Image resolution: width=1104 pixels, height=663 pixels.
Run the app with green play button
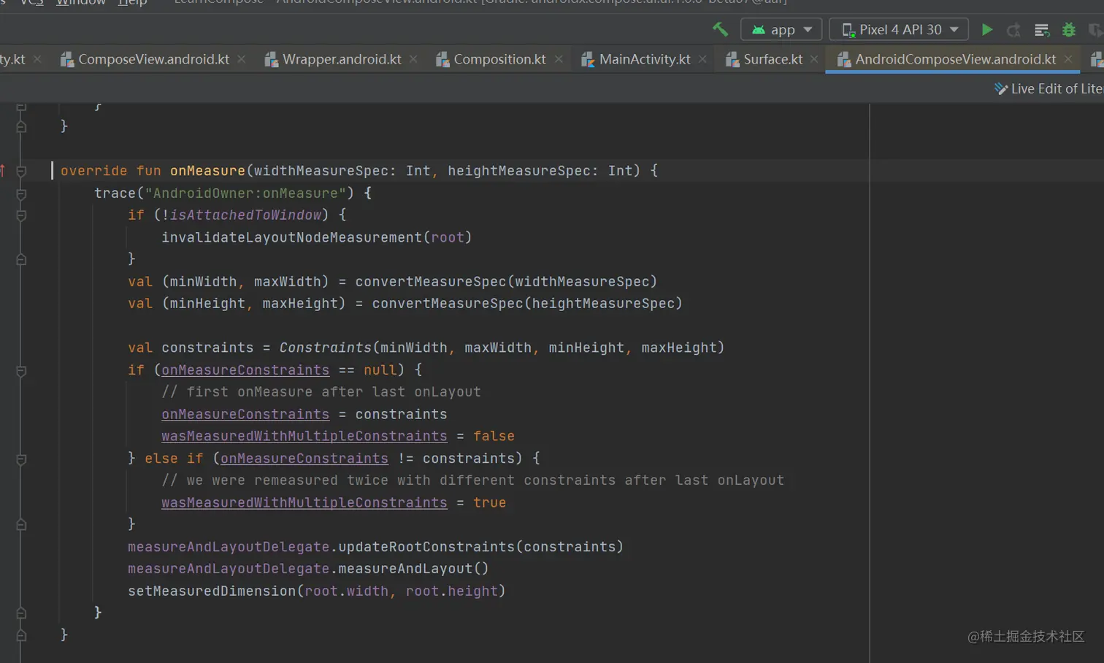(986, 29)
